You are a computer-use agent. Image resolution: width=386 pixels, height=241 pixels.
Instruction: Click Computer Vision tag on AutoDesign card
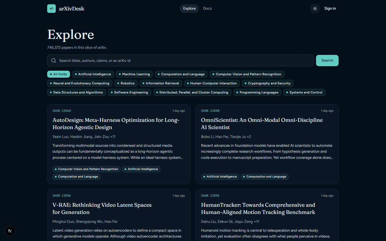click(x=87, y=169)
